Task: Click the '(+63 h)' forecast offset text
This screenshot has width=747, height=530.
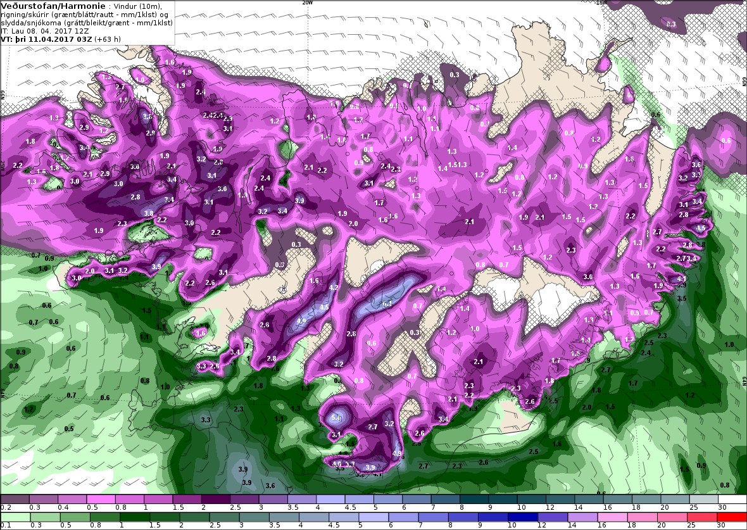Action: click(x=108, y=39)
